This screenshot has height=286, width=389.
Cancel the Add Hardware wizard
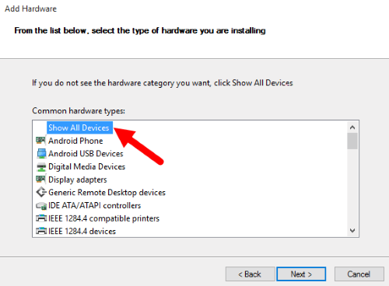click(359, 274)
